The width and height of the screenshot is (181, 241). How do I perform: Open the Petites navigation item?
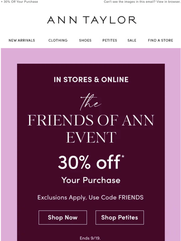click(110, 40)
